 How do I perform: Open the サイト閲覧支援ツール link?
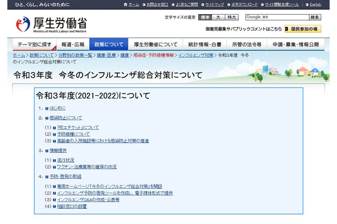(282, 5)
